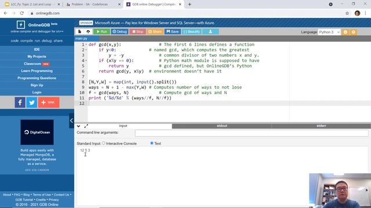Start the Debug session
This screenshot has width=371, height=208.
point(119,32)
